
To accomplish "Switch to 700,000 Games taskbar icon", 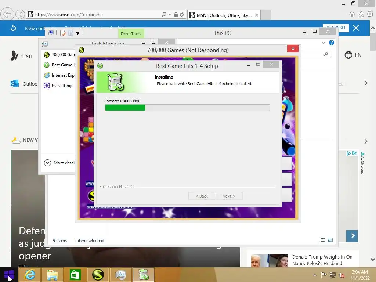I will click(98, 275).
